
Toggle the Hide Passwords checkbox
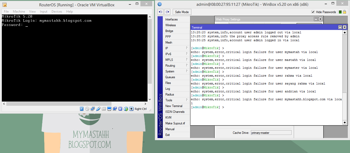(x=313, y=12)
